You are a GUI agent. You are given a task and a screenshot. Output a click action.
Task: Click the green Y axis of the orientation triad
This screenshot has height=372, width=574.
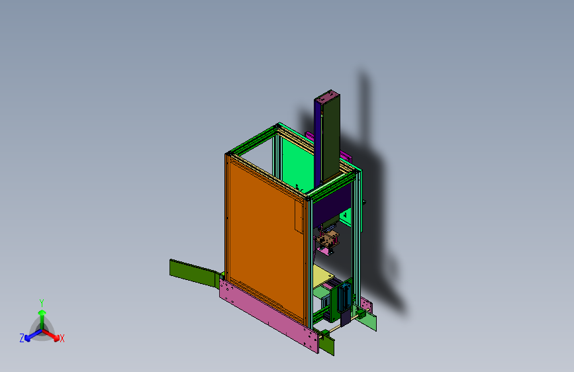42,320
